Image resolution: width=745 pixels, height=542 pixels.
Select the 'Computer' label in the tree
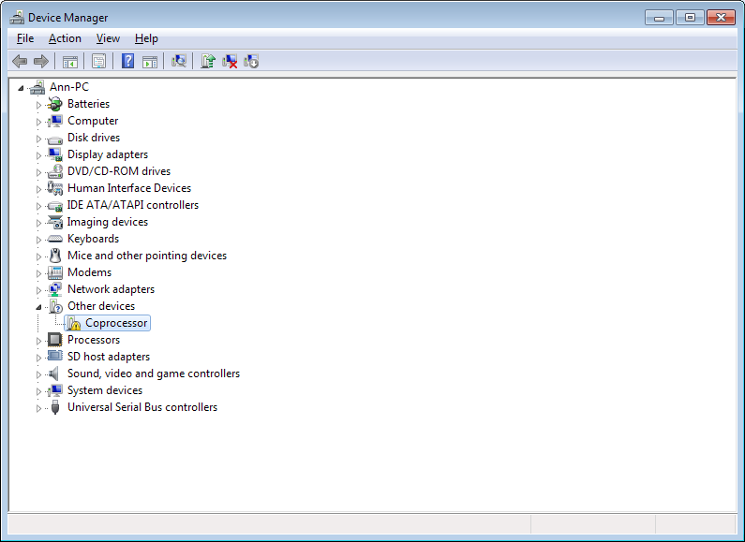click(93, 121)
